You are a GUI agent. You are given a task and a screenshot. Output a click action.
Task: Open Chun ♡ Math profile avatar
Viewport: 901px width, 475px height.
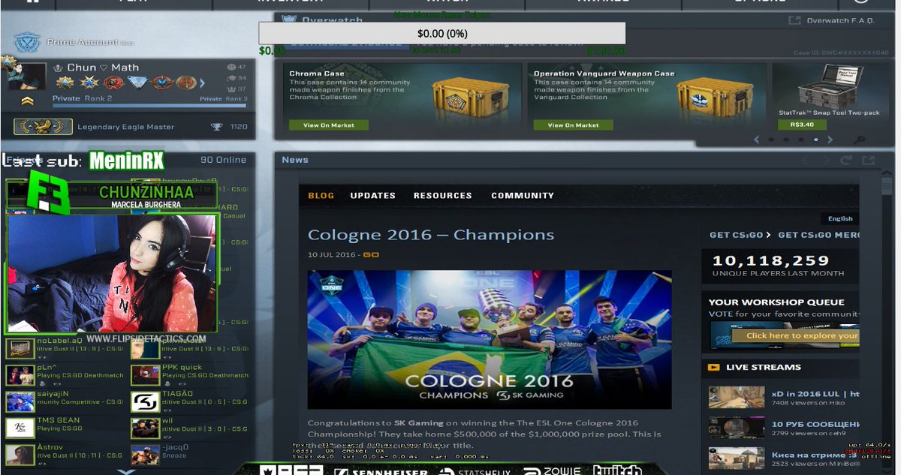[x=27, y=76]
